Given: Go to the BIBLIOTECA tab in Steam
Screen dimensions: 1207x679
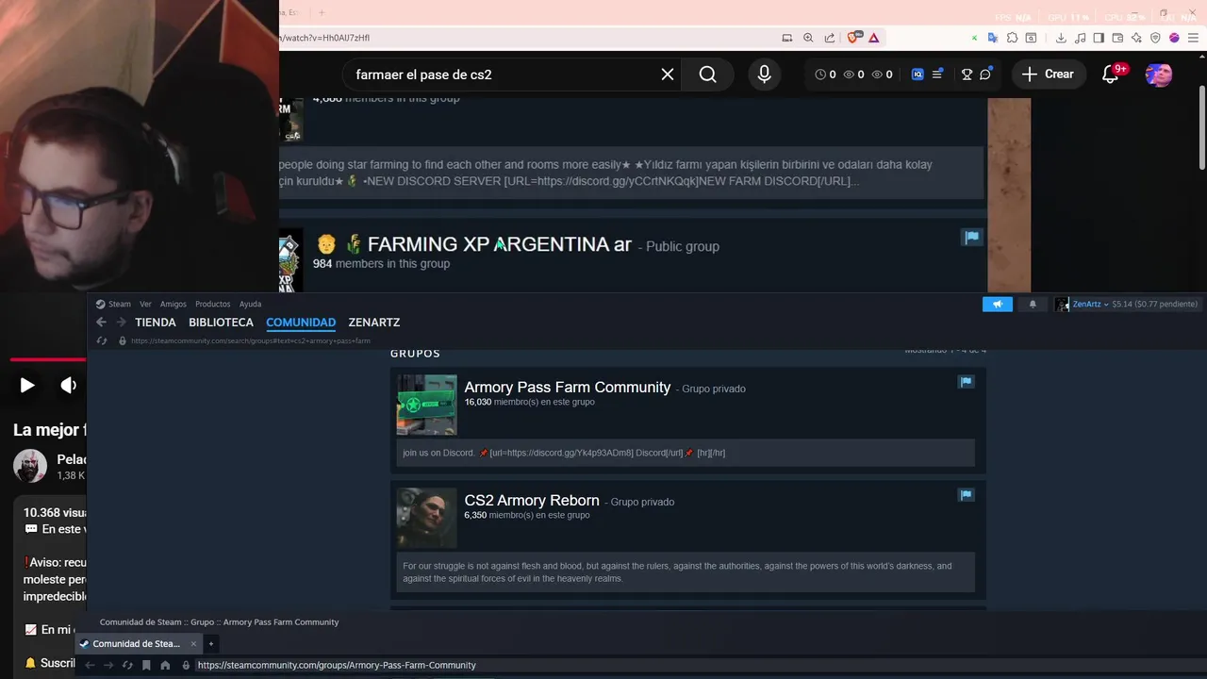Looking at the screenshot, I should 221,323.
